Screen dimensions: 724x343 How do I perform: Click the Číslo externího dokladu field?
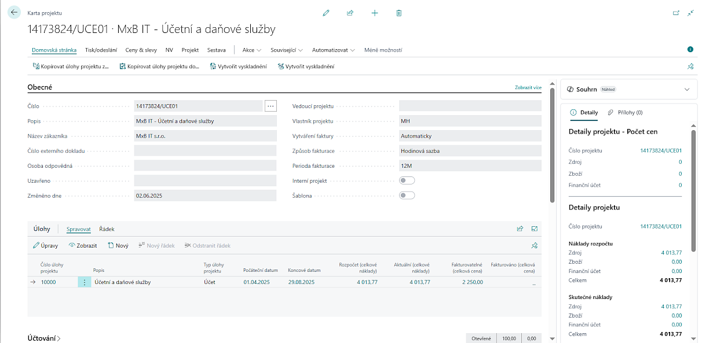pos(205,151)
